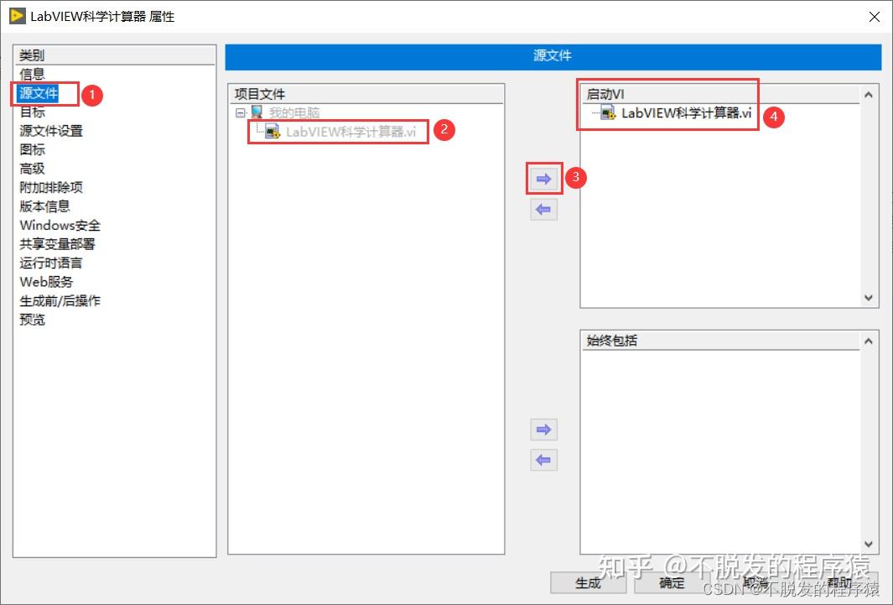Select the Windows安全 category

60,225
